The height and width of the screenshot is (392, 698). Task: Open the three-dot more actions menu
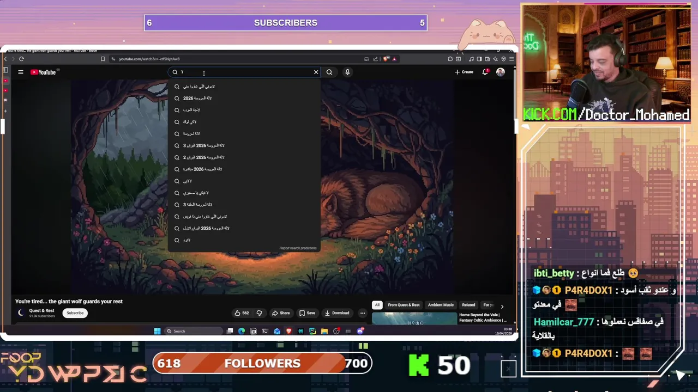(x=363, y=313)
